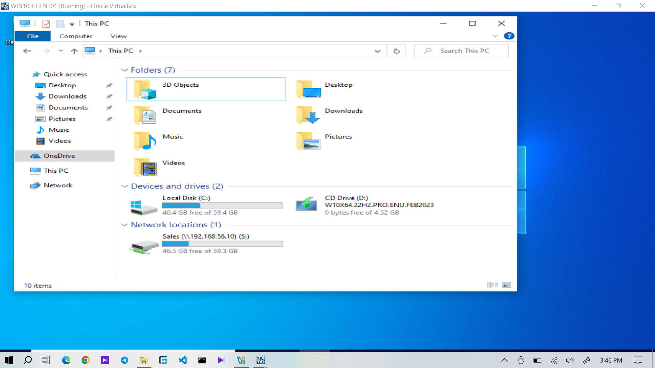Open Telegram from the taskbar
This screenshot has height=368, width=655.
[x=125, y=360]
